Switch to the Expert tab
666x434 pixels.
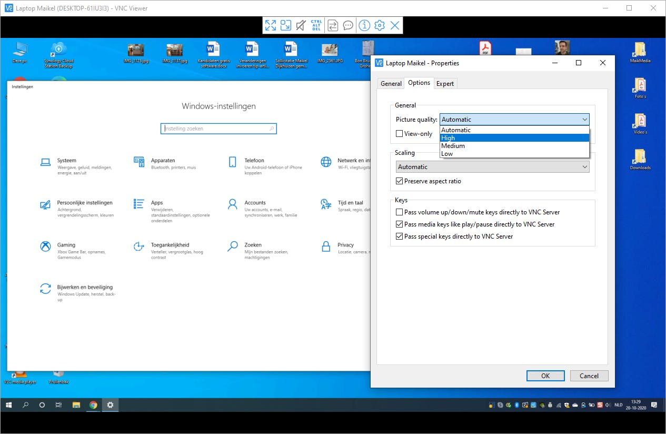(445, 83)
